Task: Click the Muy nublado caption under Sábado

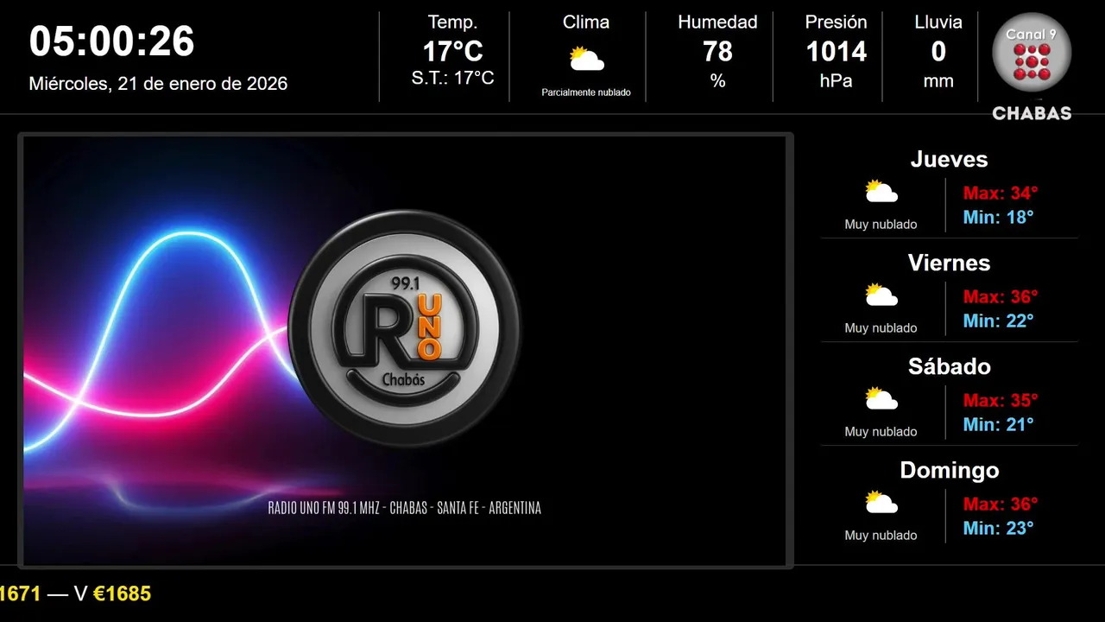Action: pyautogui.click(x=881, y=432)
